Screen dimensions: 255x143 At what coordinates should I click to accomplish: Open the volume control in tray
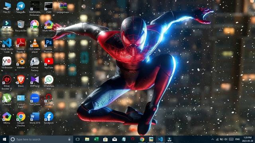pyautogui.click(x=226, y=139)
